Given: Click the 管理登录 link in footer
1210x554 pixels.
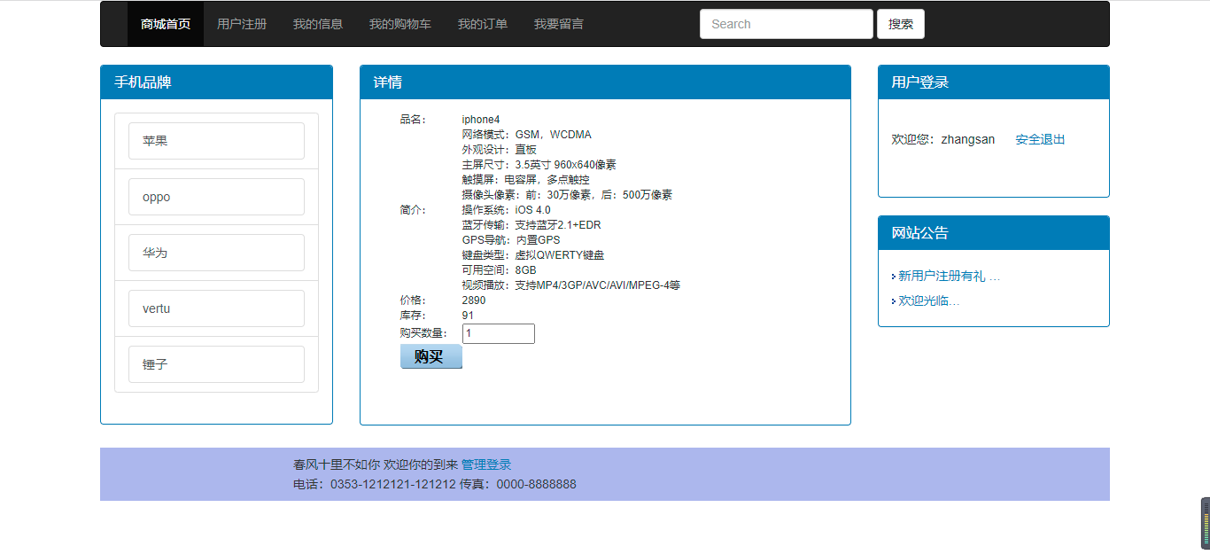Looking at the screenshot, I should click(486, 464).
